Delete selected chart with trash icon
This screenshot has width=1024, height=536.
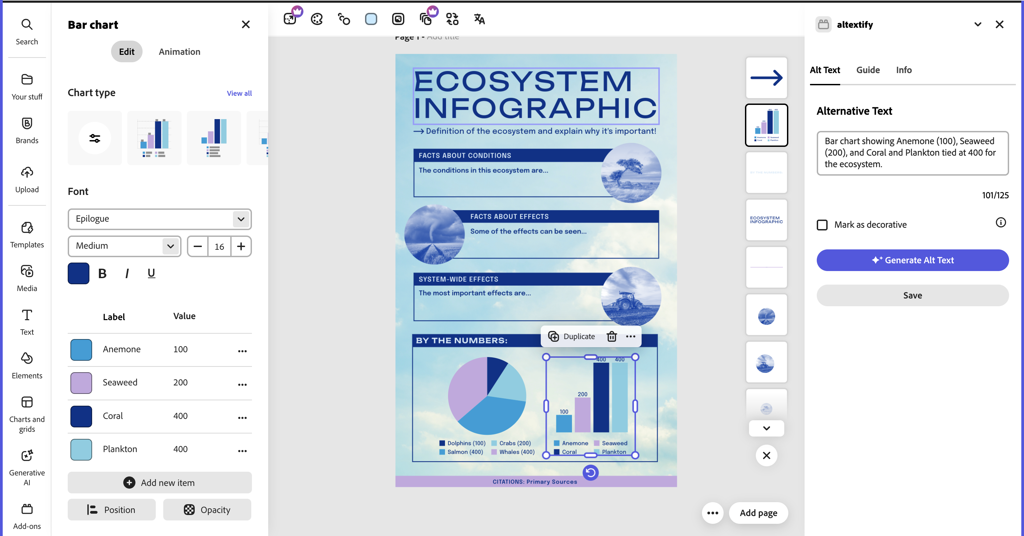(611, 336)
